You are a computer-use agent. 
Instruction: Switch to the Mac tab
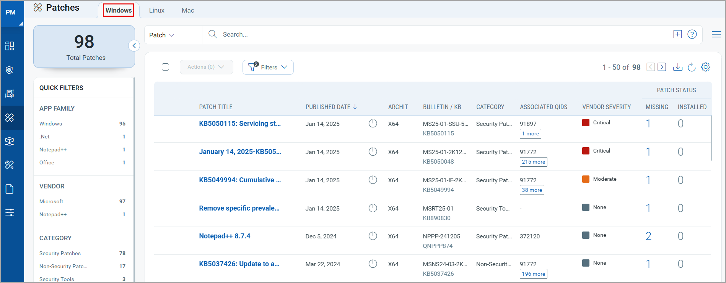(x=188, y=10)
